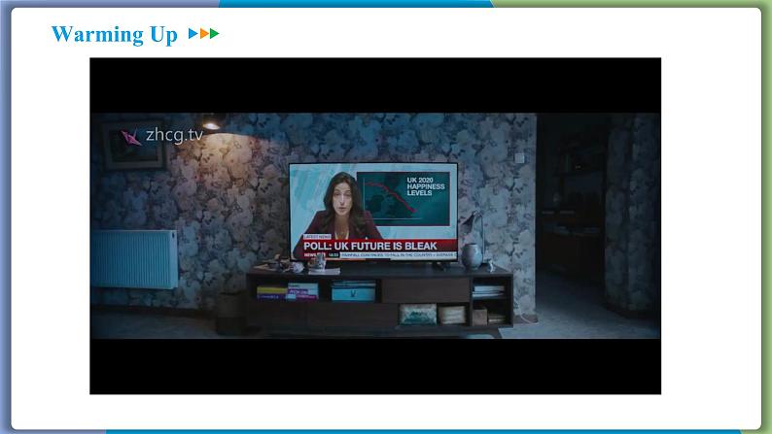Click the pink bird logo watermark
Screen dimensions: 772x434
[130, 136]
